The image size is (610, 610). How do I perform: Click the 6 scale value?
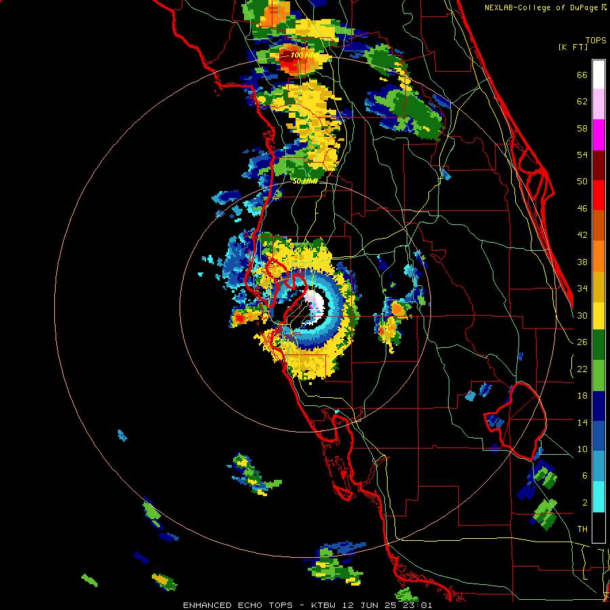585,476
